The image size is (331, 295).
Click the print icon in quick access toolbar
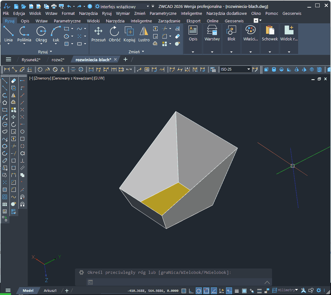[x=54, y=6]
